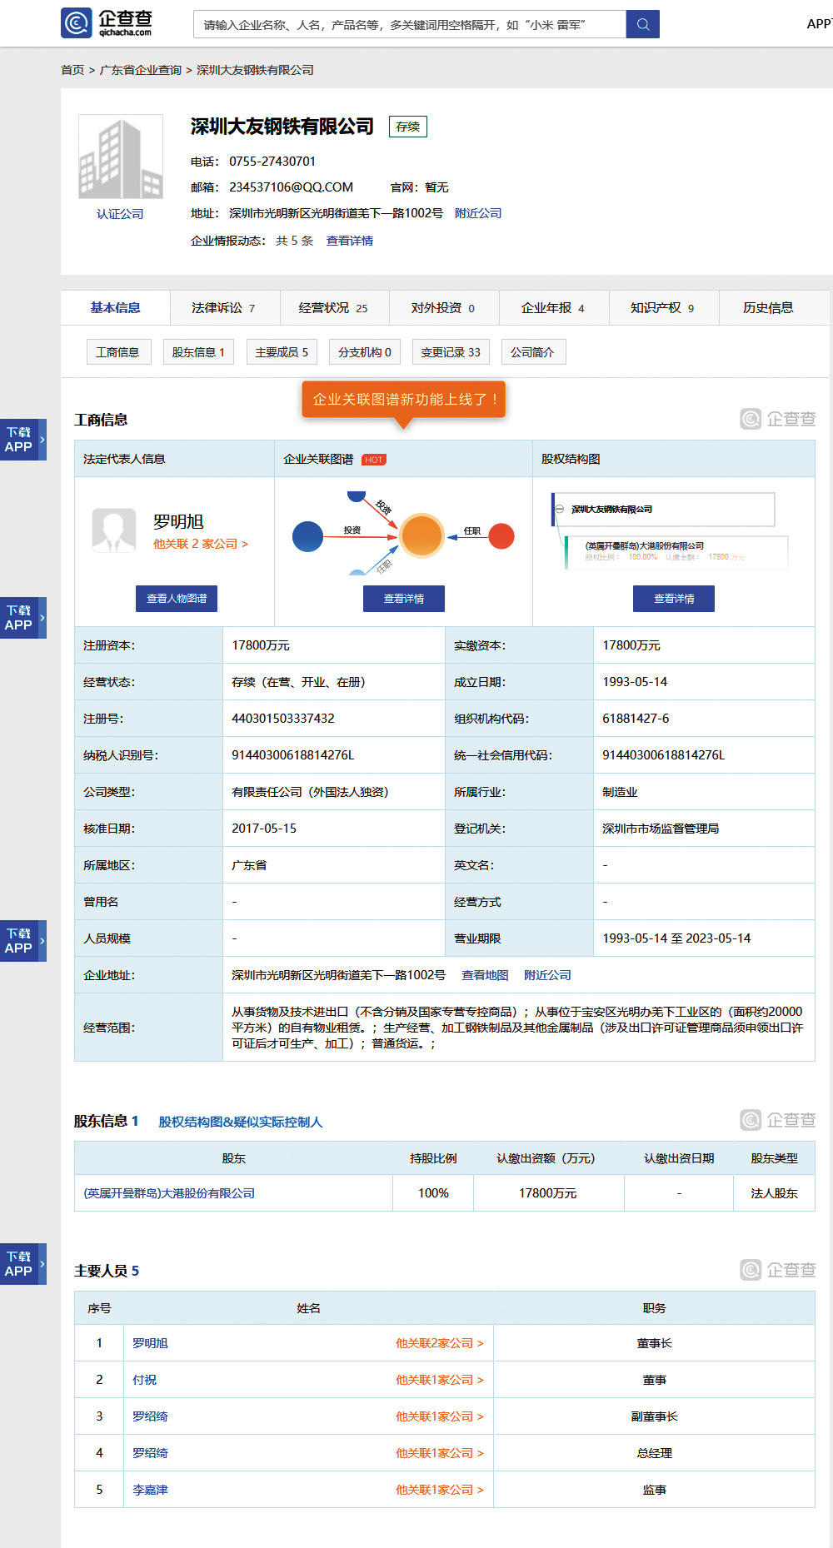Viewport: 833px width, 1548px height.
Task: Switch to the 对外投资 tab
Action: tap(443, 308)
